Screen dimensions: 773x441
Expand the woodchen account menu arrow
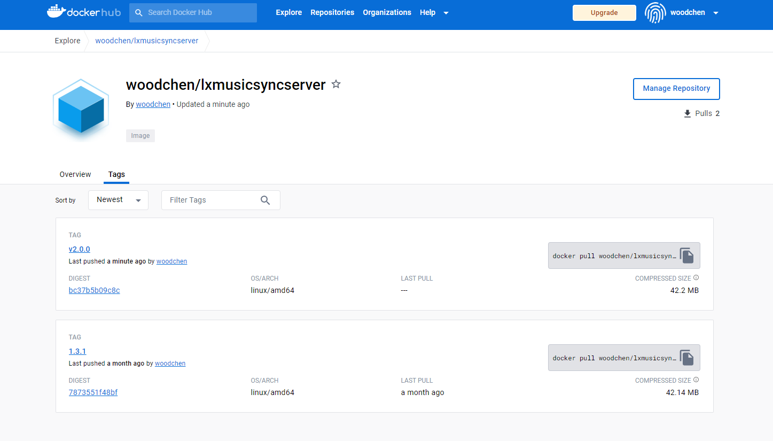(x=716, y=13)
